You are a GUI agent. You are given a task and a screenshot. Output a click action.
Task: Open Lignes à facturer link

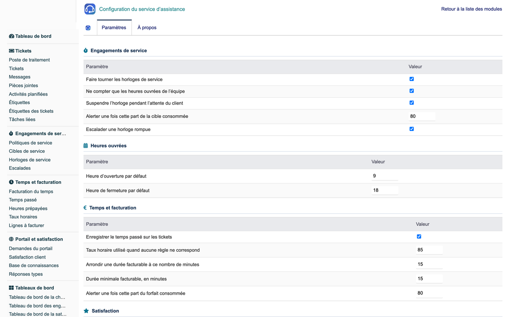[26, 226]
